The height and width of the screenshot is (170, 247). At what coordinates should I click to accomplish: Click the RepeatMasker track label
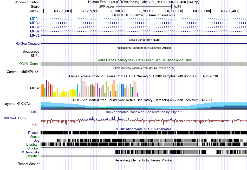pyautogui.click(x=29, y=164)
